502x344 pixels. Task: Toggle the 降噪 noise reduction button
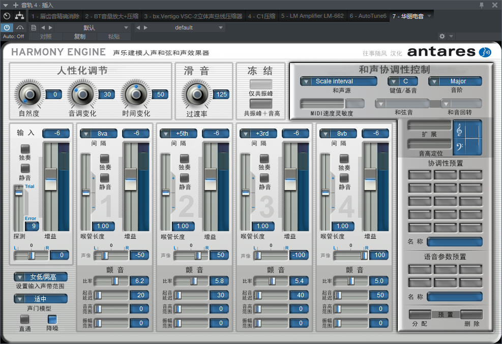coord(52,319)
